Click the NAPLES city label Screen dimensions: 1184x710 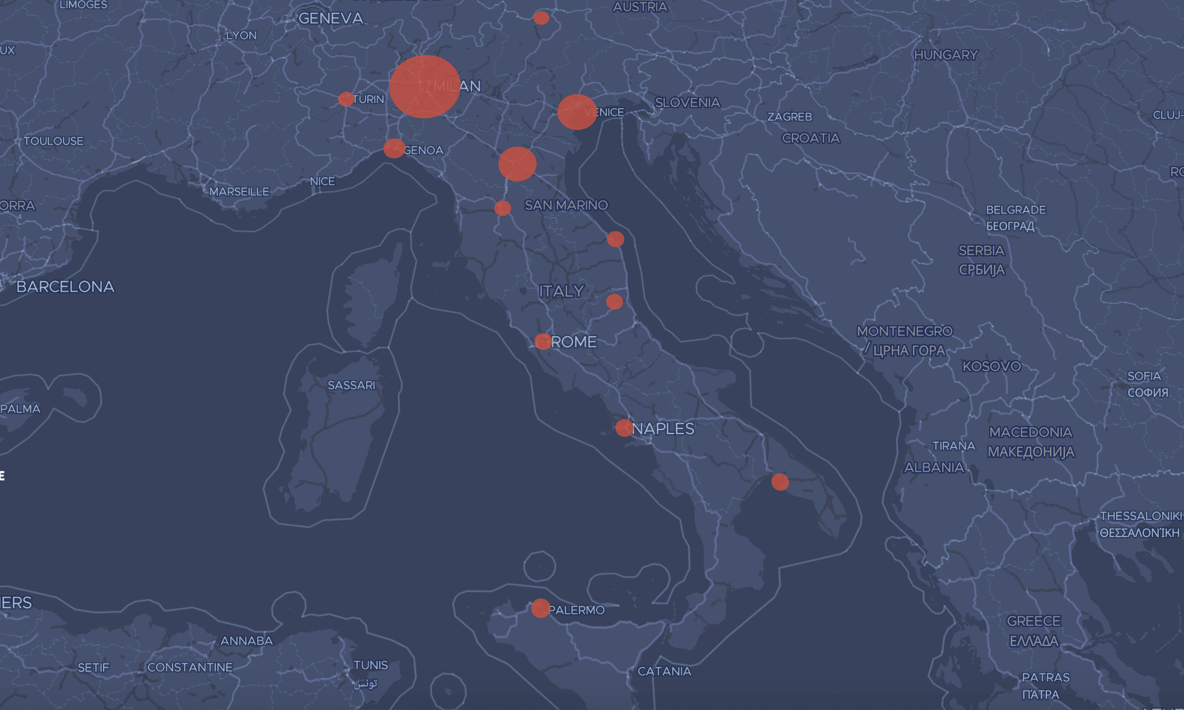(663, 428)
